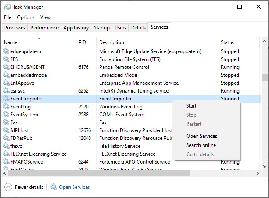The height and width of the screenshot is (198, 269).
Task: Open the Options menu
Action: (26, 17)
